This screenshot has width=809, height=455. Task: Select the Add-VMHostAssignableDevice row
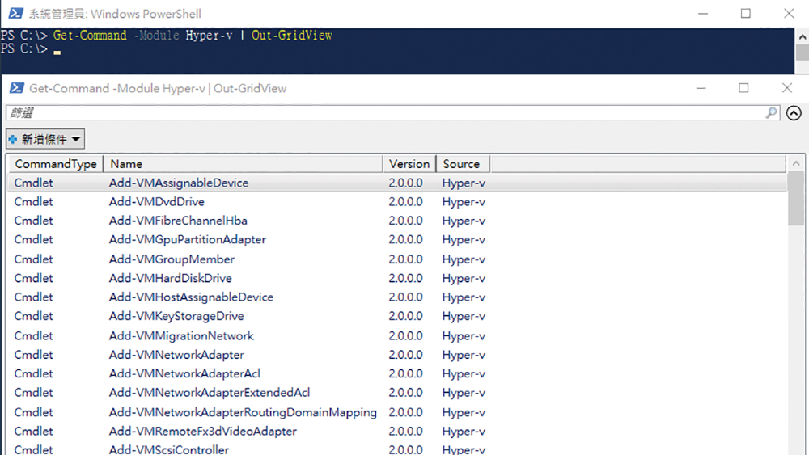point(397,297)
